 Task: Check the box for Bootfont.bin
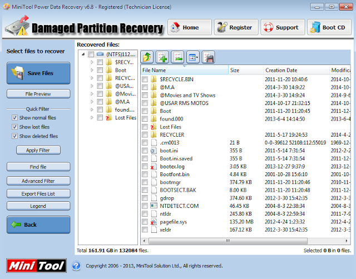click(145, 175)
